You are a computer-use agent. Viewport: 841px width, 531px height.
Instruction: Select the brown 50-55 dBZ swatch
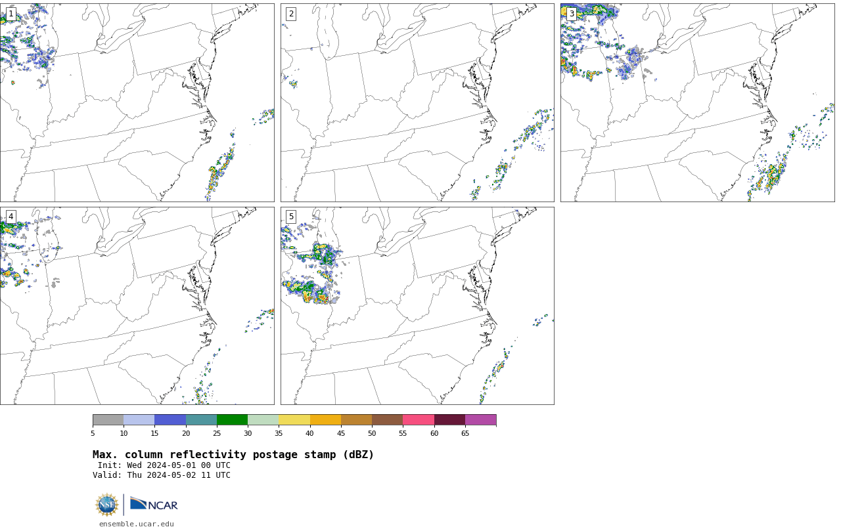[387, 420]
